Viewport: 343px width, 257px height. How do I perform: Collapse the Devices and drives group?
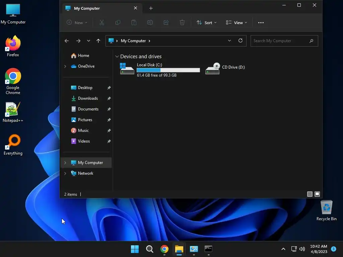pyautogui.click(x=117, y=57)
